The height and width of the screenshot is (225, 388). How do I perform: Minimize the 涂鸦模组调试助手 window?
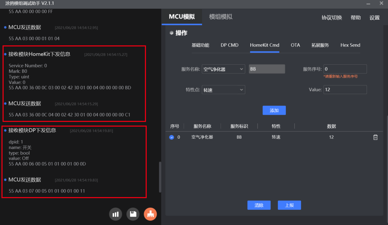coord(368,4)
